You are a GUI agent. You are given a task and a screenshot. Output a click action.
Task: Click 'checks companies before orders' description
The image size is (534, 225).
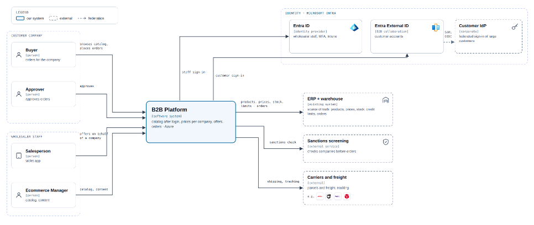click(331, 151)
